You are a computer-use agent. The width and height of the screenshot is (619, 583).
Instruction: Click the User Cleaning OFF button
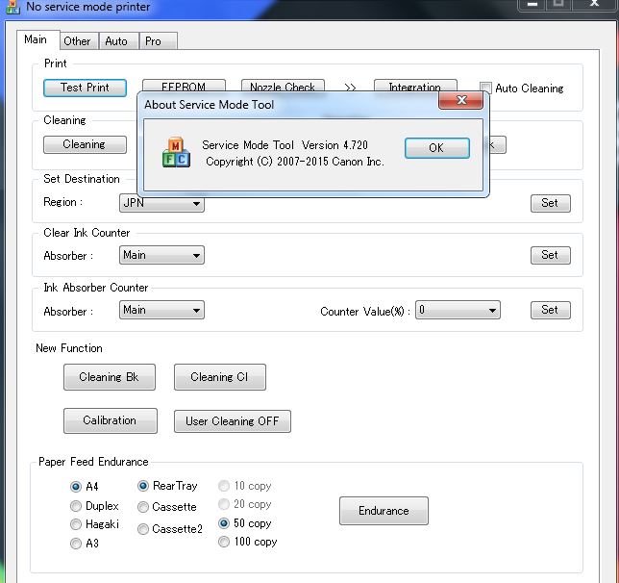233,421
